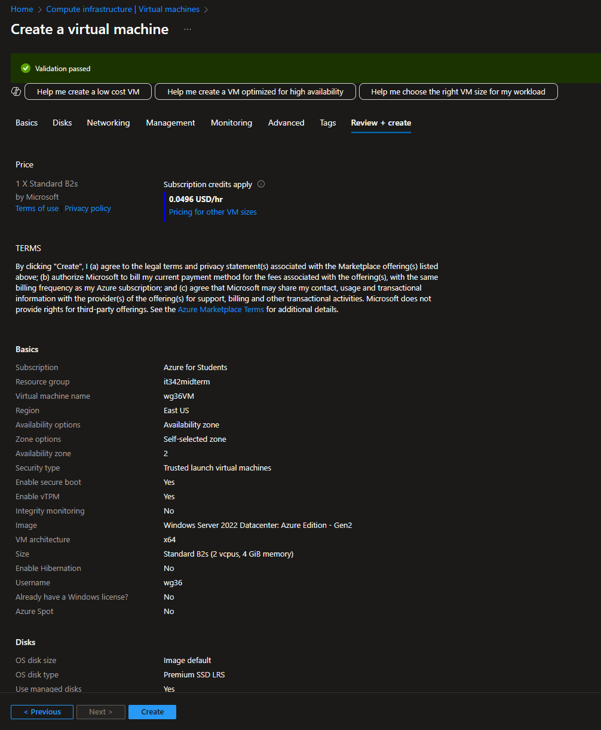The height and width of the screenshot is (730, 601).
Task: Switch to the Basics tab
Action: click(26, 123)
